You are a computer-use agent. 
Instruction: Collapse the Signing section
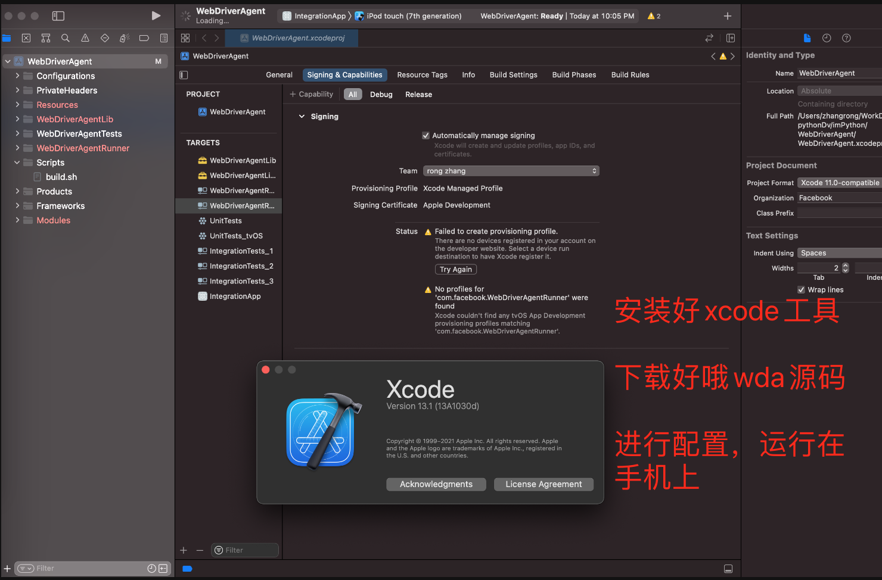point(302,117)
